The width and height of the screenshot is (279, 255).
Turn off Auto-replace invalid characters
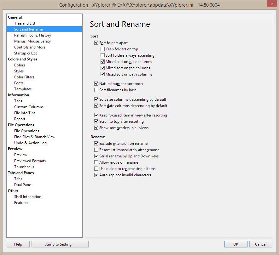96,175
